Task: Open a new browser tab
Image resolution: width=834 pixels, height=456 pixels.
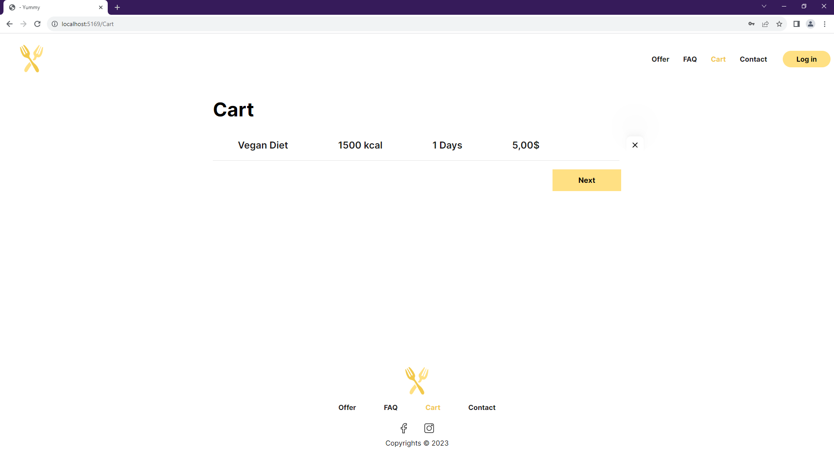Action: coord(117,7)
